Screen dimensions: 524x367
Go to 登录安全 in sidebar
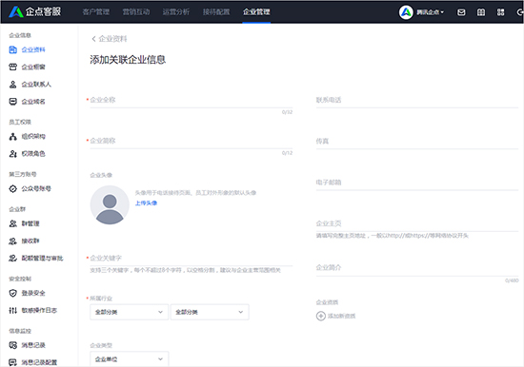pyautogui.click(x=33, y=293)
